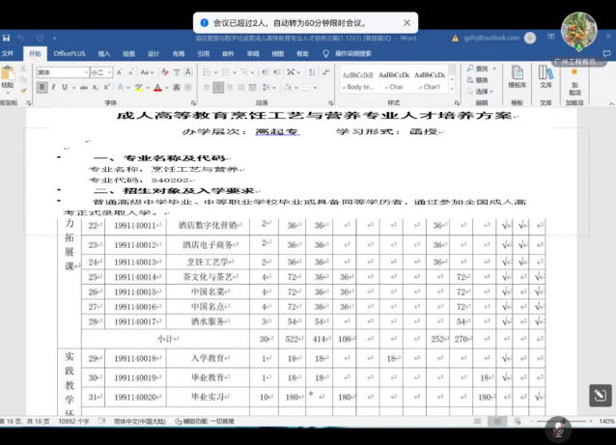
Task: Switch to the 插入 ribbon tab
Action: click(103, 54)
